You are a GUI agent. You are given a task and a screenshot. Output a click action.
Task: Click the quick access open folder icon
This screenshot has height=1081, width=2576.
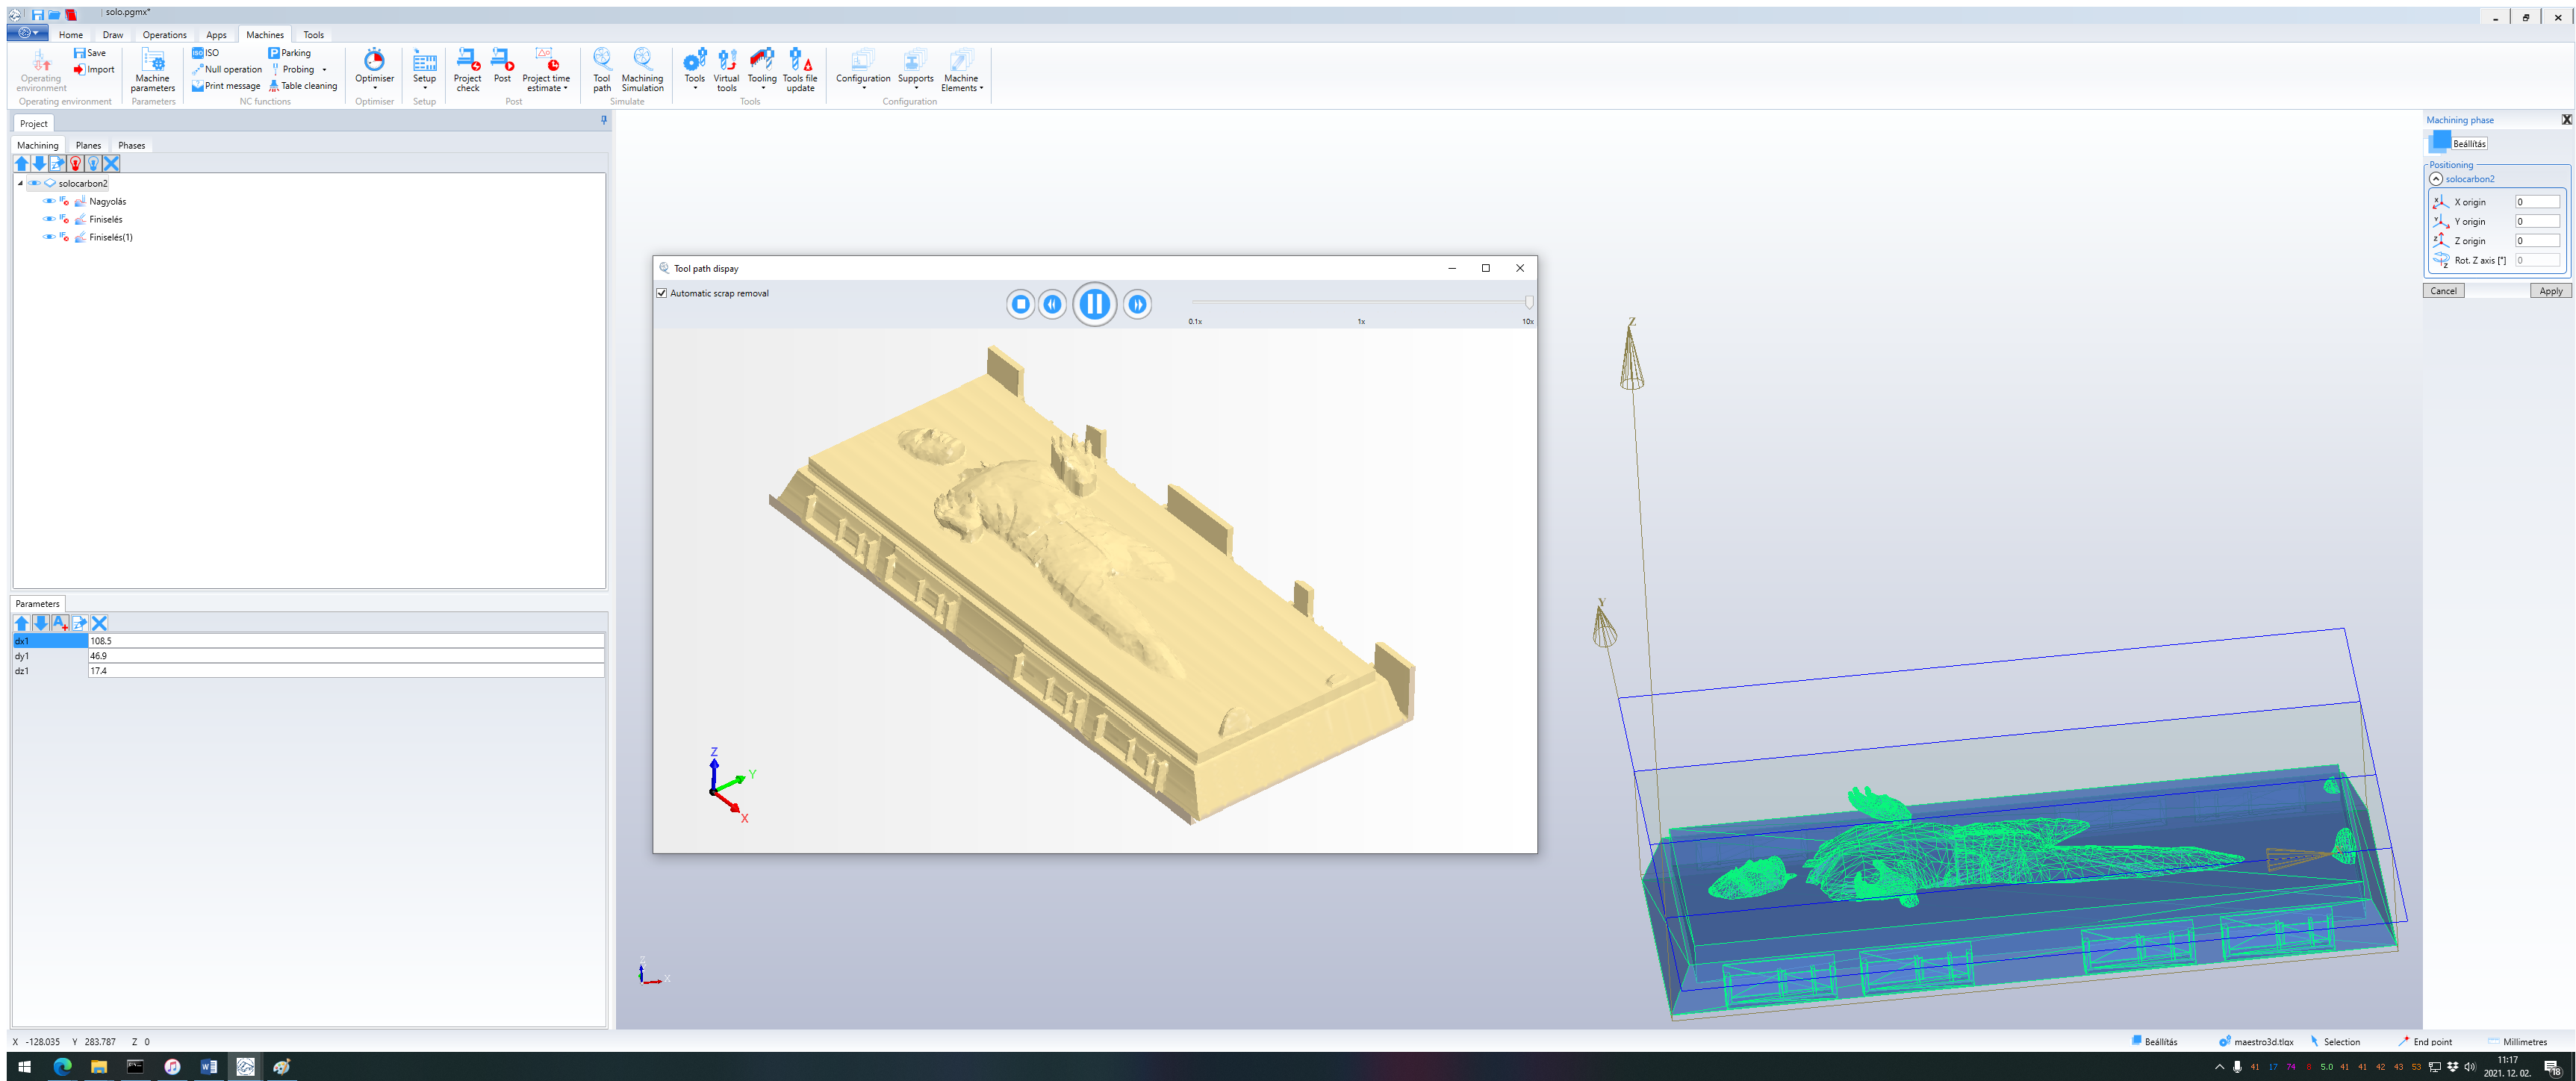[54, 15]
